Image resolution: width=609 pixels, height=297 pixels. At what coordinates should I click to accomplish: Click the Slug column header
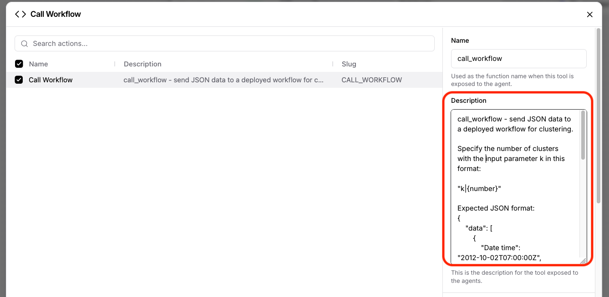349,64
